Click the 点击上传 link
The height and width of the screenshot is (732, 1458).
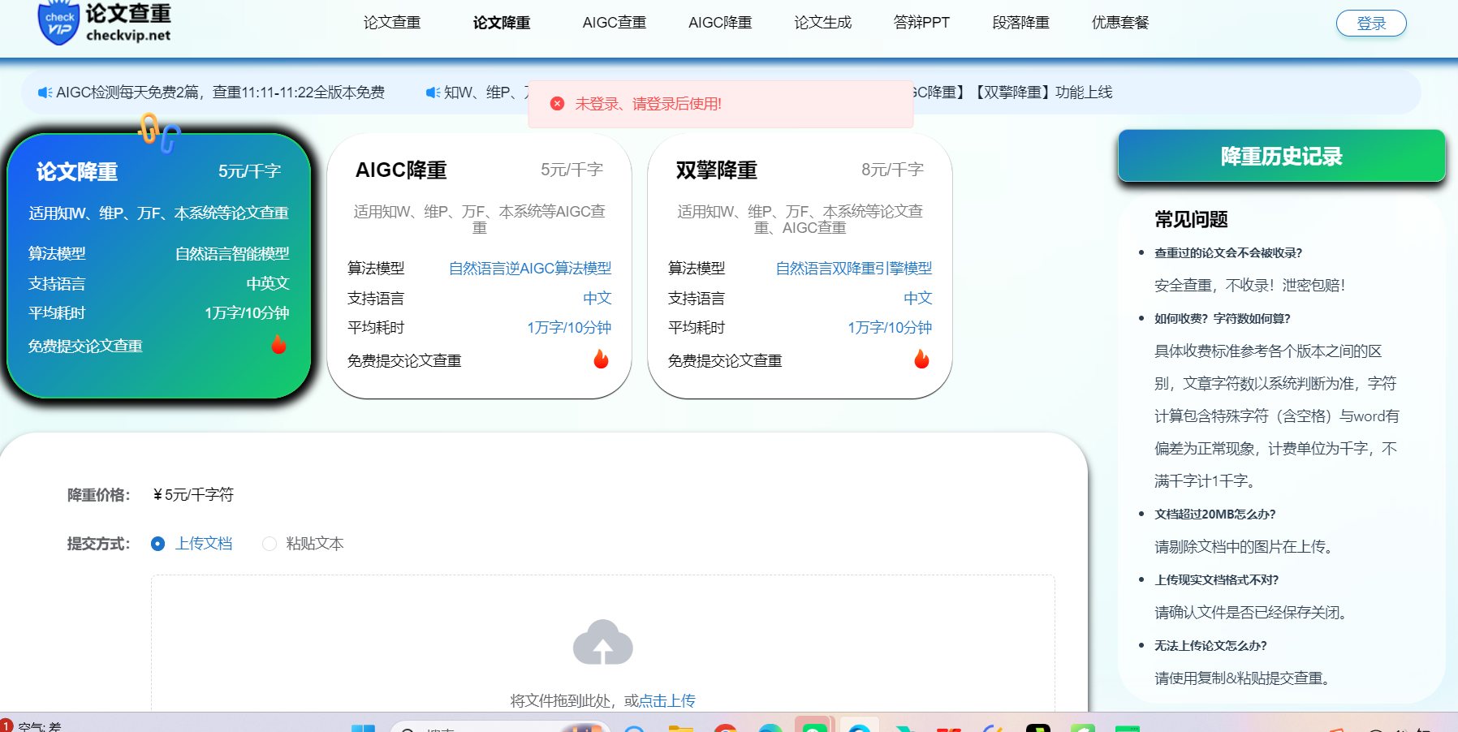coord(667,700)
